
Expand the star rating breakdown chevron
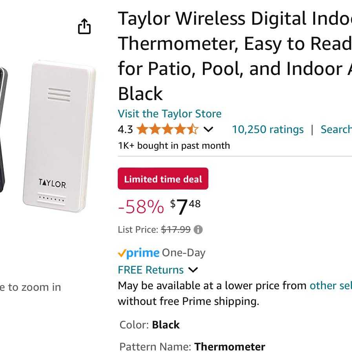click(x=208, y=129)
